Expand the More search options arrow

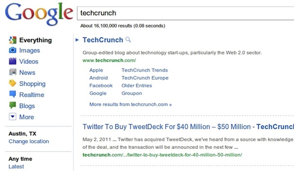pyautogui.click(x=13, y=117)
